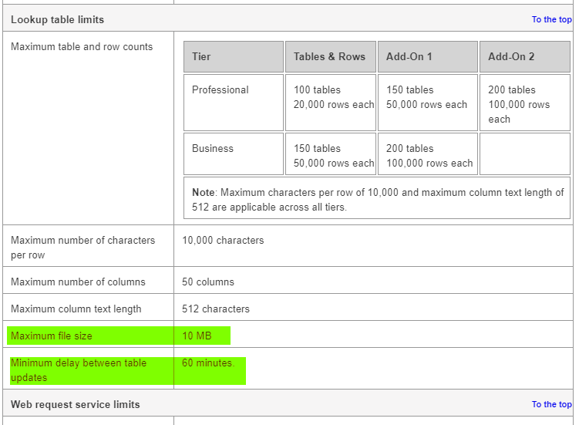Select the "Tier" column header cell
The width and height of the screenshot is (579, 425).
coord(234,56)
